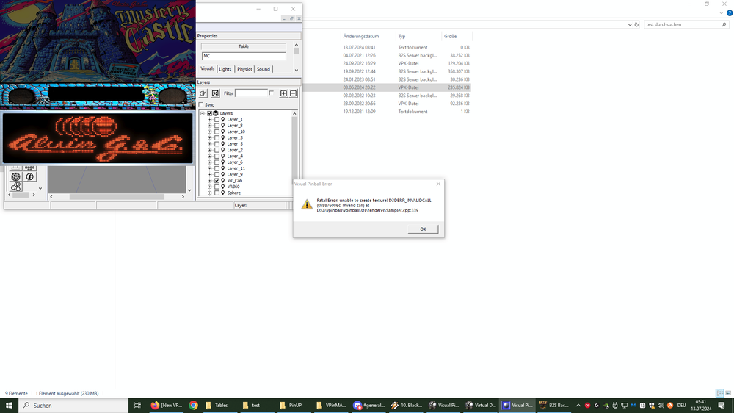The height and width of the screenshot is (413, 734).
Task: Click the pin icon beside Sphere
Action: click(223, 193)
